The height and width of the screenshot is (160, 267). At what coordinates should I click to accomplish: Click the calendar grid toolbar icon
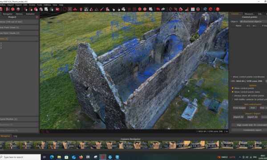click(193, 9)
